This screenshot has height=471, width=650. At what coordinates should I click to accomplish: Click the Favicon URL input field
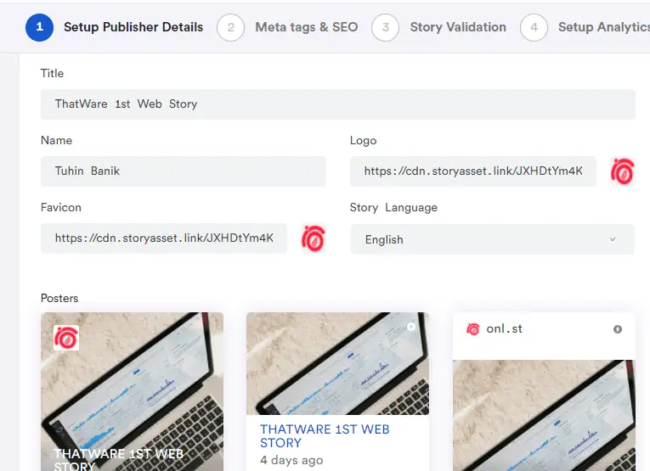[x=164, y=238]
